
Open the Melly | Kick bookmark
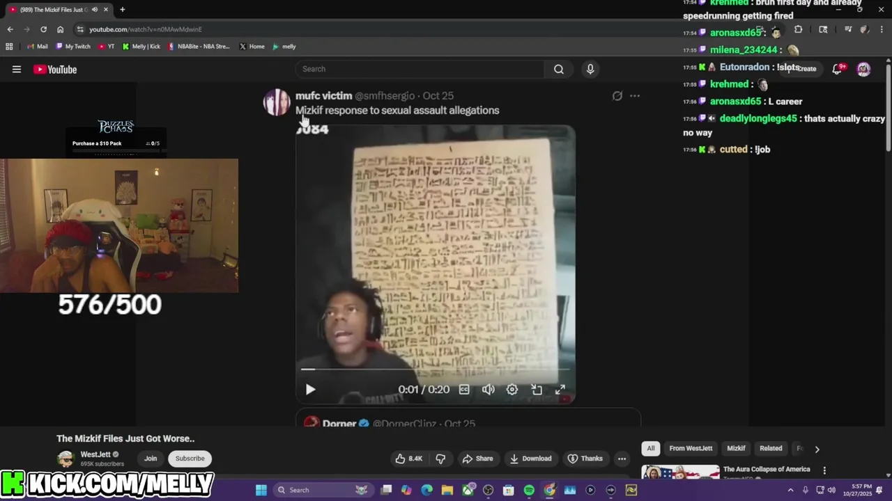click(141, 47)
